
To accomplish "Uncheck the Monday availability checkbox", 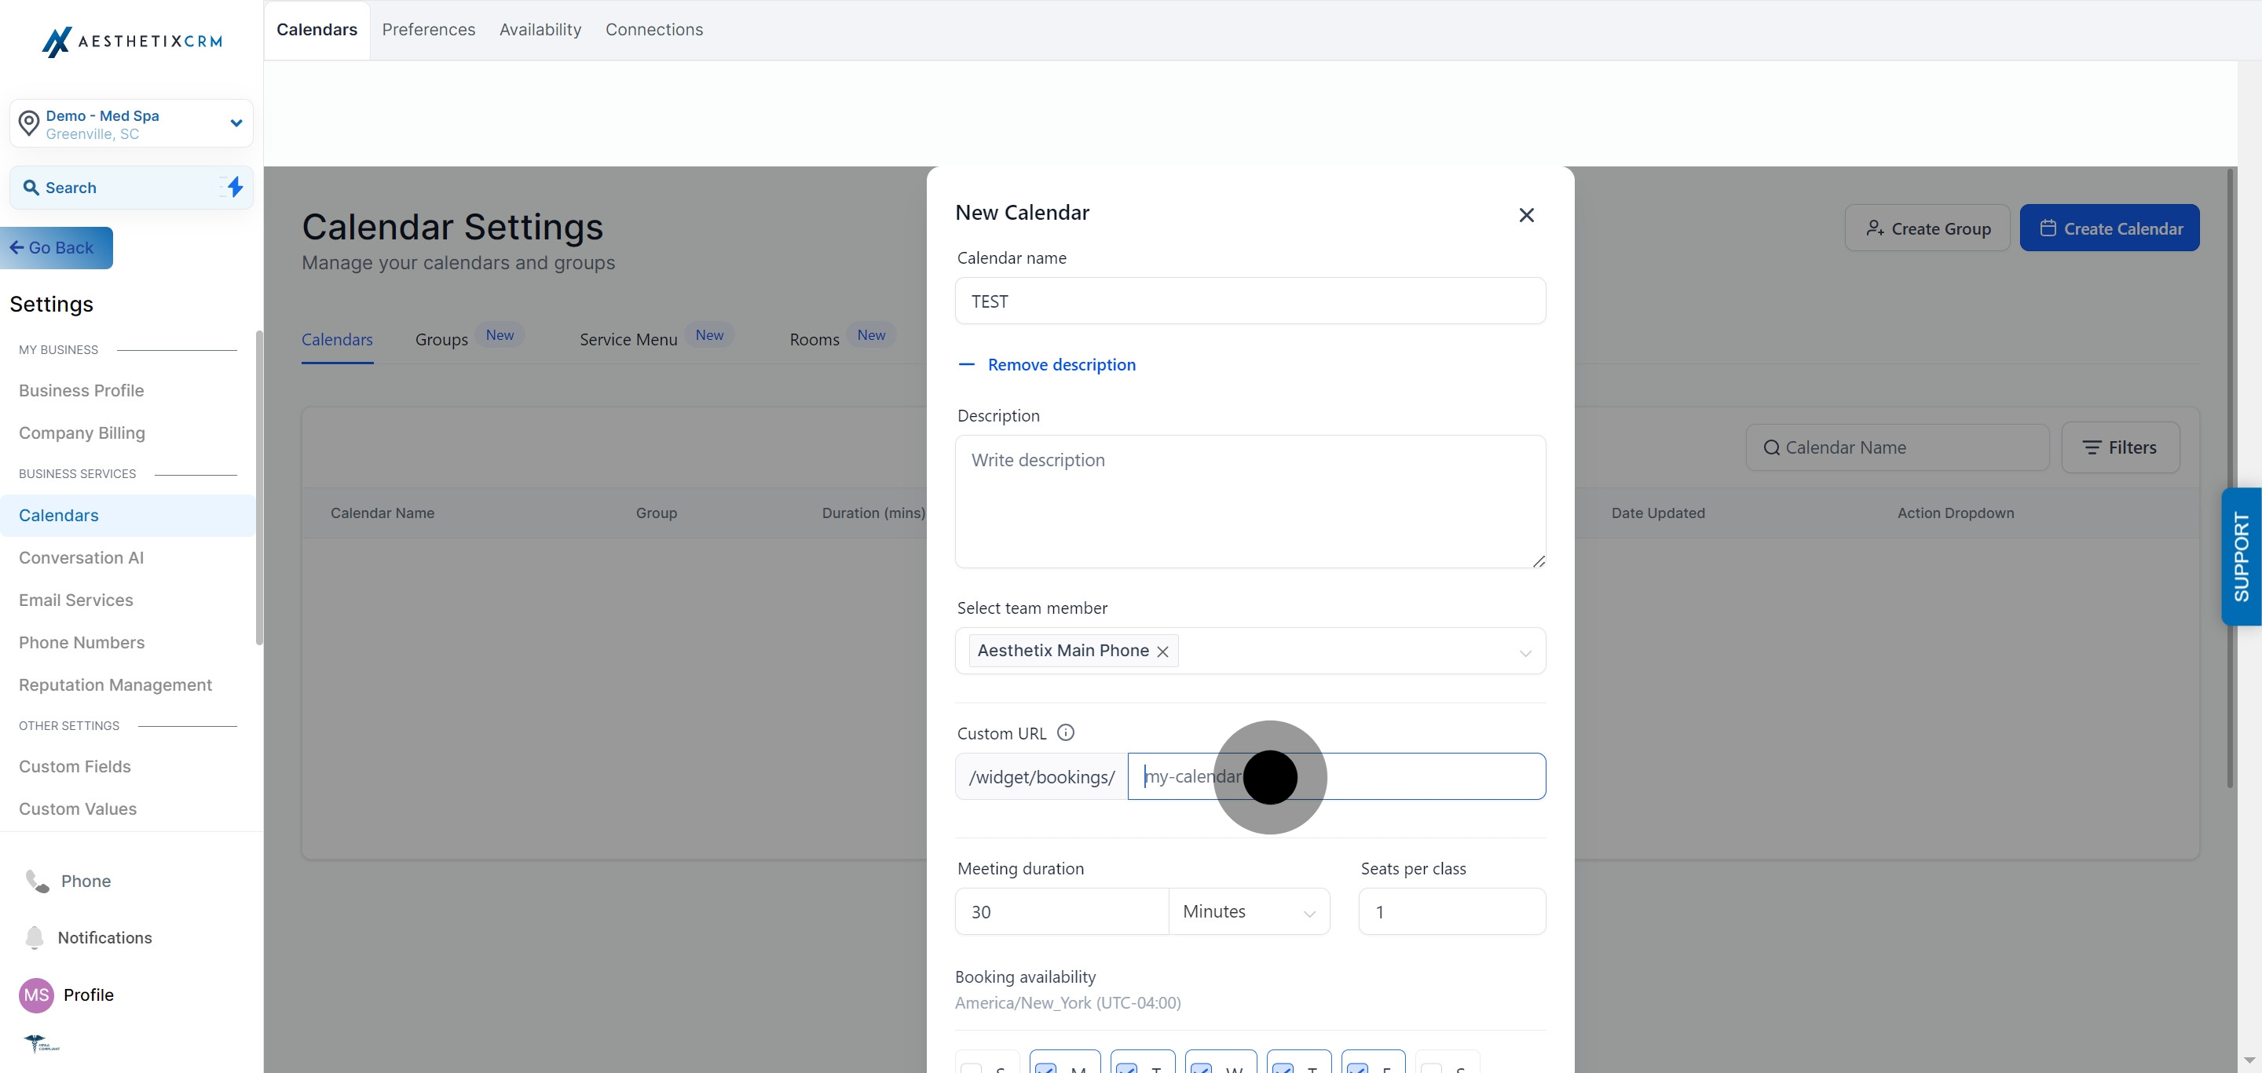I will [x=1046, y=1067].
